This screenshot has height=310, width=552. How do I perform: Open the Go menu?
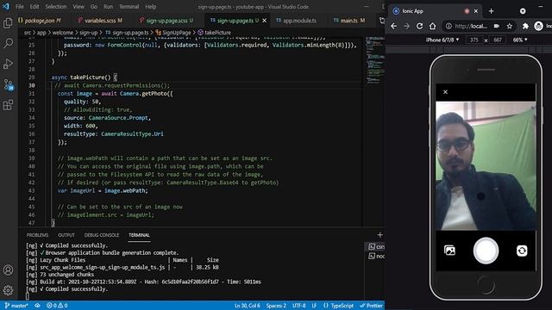coord(94,7)
